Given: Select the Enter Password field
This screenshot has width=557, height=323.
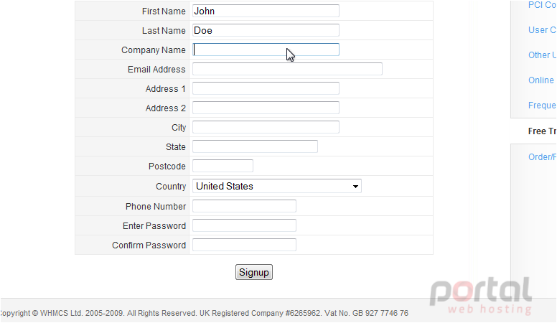Looking at the screenshot, I should coord(244,225).
